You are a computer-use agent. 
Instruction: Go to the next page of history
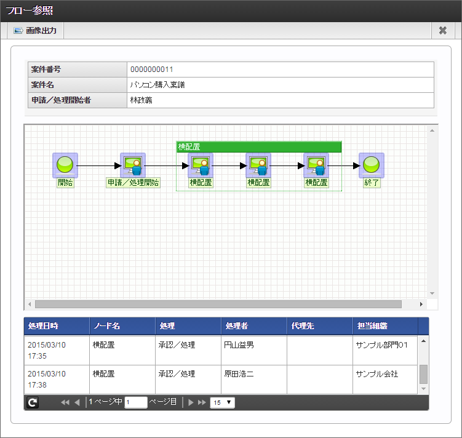pos(191,402)
